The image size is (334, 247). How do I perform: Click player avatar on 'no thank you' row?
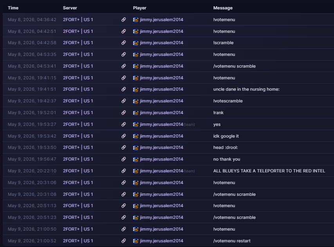[135, 159]
